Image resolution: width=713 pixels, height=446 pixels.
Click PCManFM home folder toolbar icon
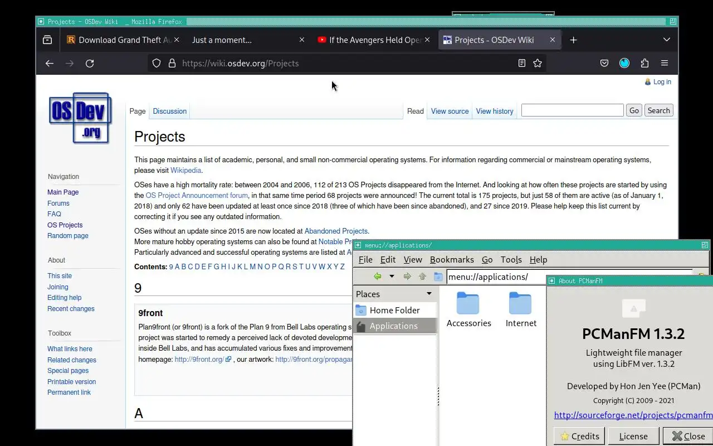coord(438,277)
